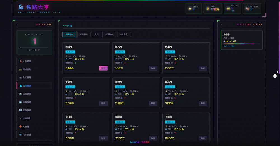The width and height of the screenshot is (280, 146).
Task: Click the gift box icon for 兑换码
Action: click(x=20, y=126)
